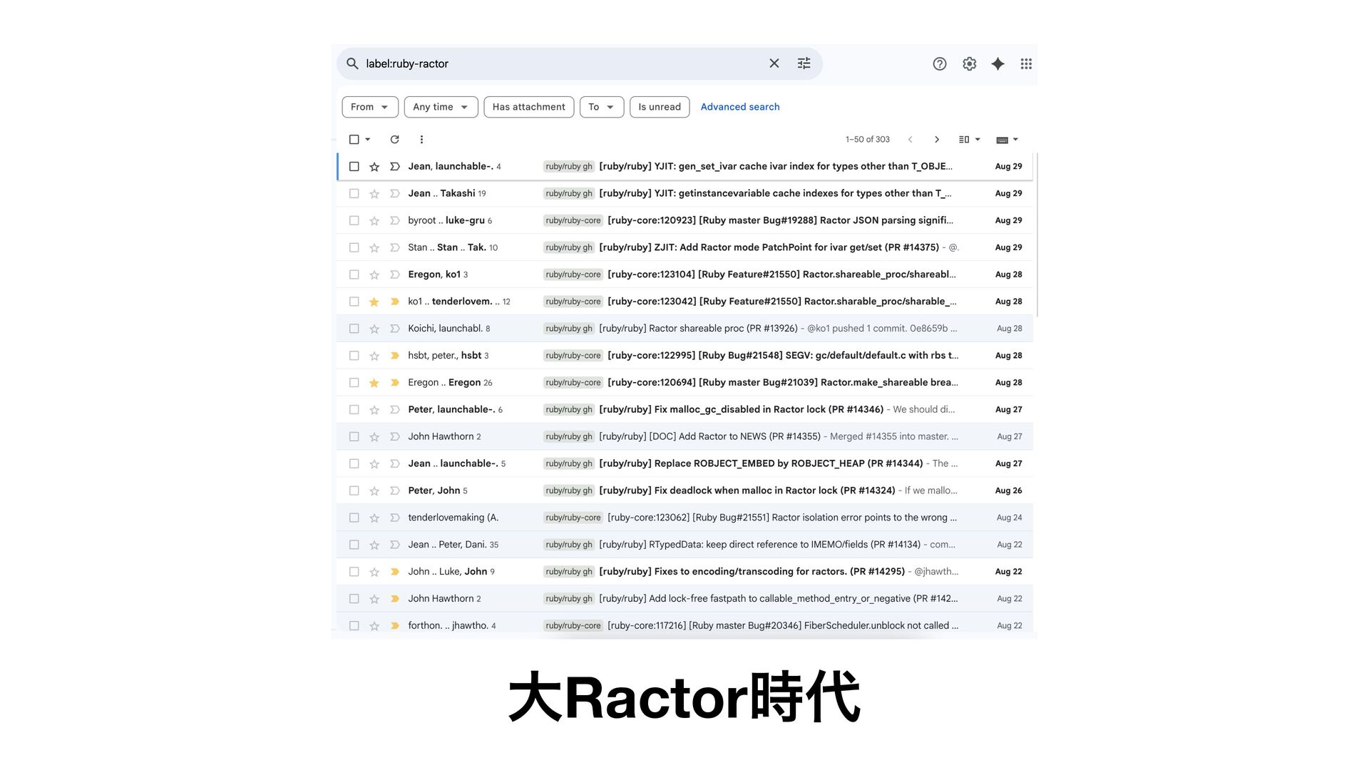Open the Feature#21550 ruby-core:123042 email
1369x770 pixels.
(684, 302)
